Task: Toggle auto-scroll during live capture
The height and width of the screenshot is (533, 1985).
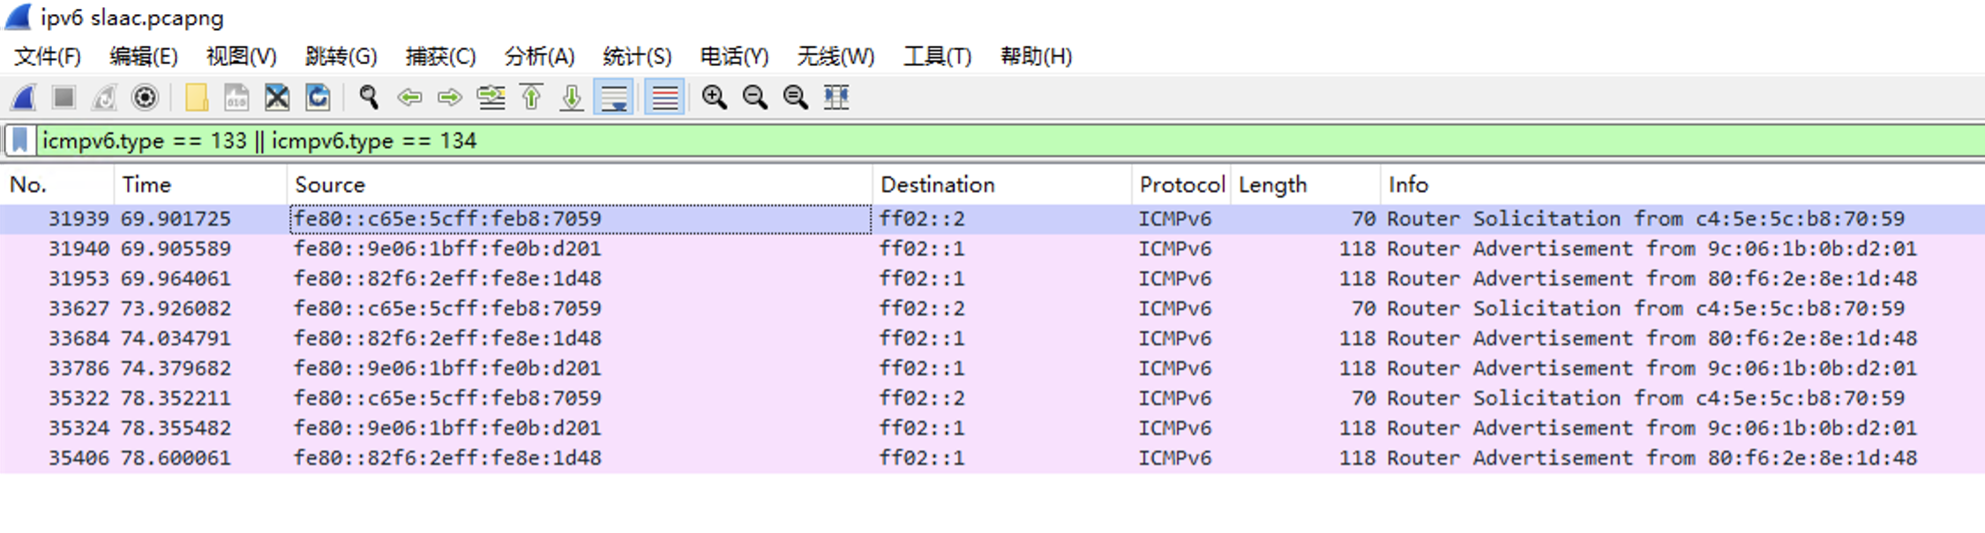Action: [614, 97]
